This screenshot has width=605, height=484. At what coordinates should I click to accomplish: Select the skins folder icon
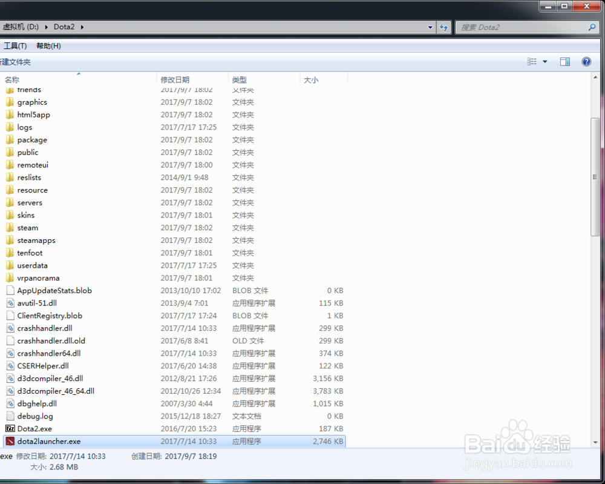(x=10, y=215)
